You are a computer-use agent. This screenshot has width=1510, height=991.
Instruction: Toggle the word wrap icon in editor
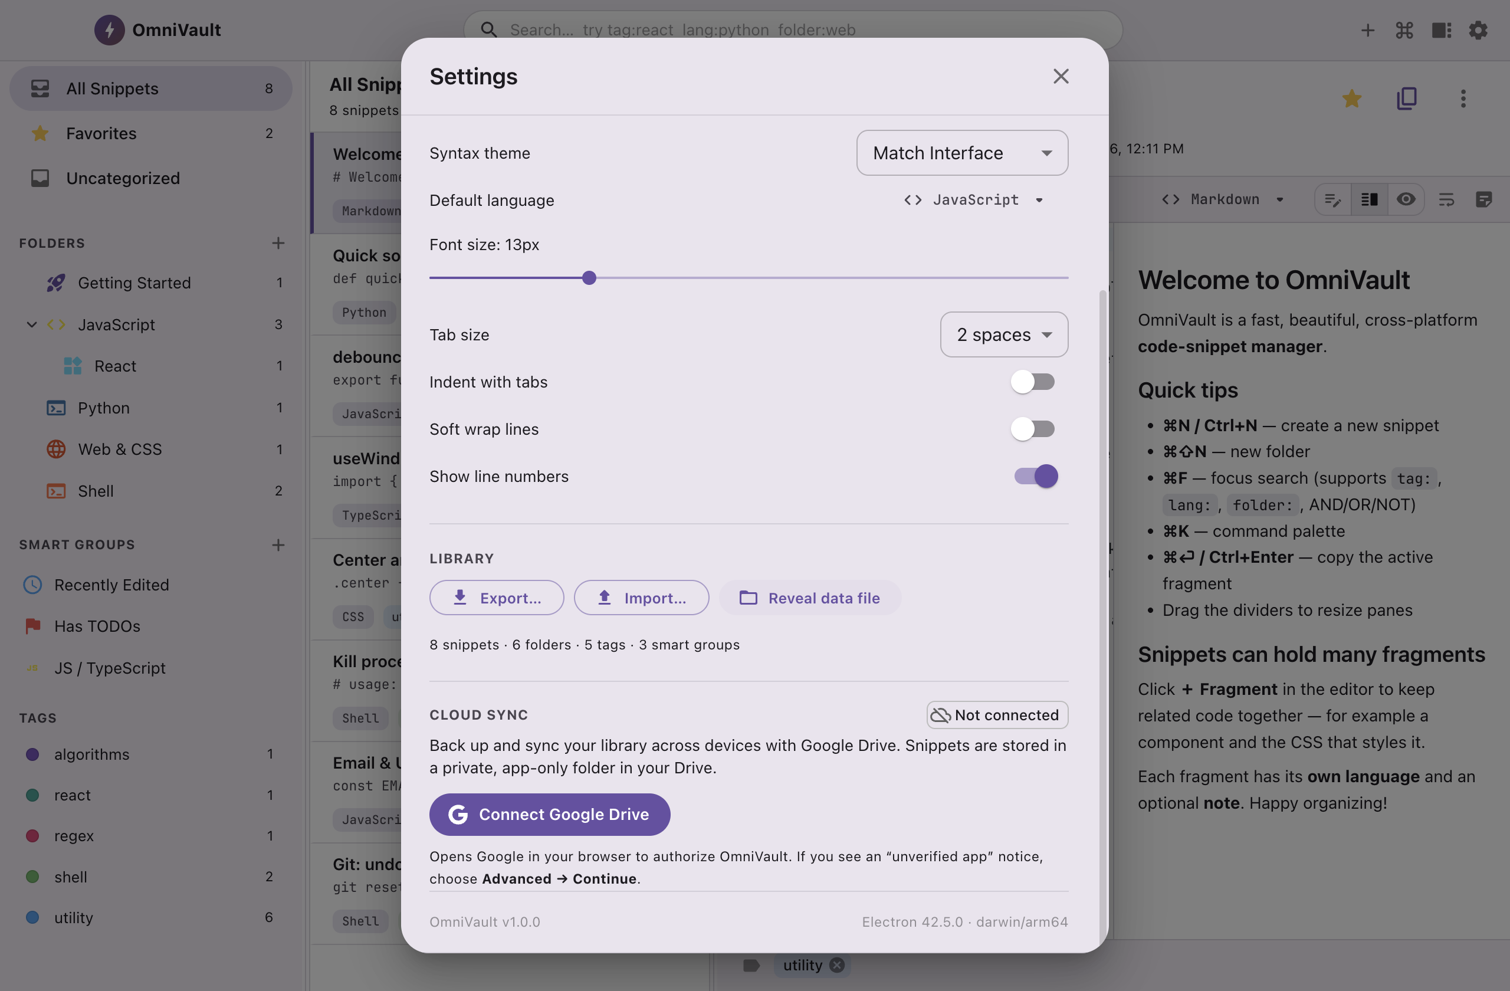pyautogui.click(x=1446, y=200)
